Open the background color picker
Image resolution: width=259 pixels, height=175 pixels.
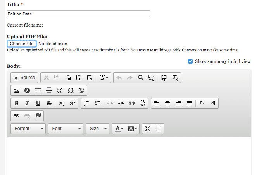pyautogui.click(x=133, y=129)
